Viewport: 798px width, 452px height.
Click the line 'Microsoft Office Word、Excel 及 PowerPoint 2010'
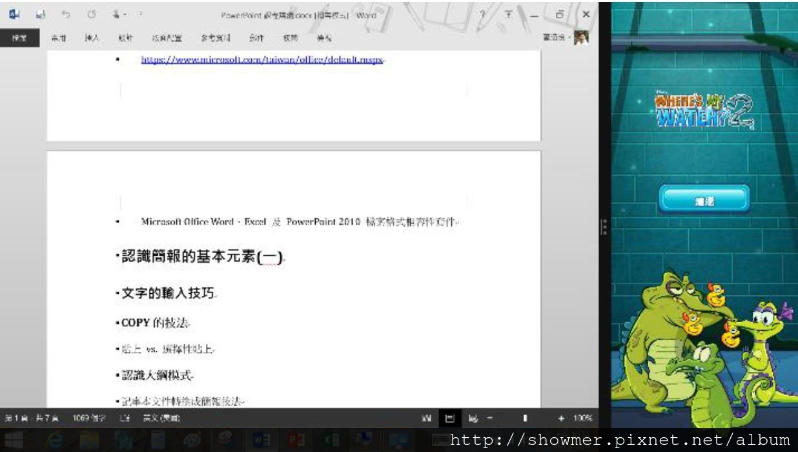pyautogui.click(x=300, y=221)
